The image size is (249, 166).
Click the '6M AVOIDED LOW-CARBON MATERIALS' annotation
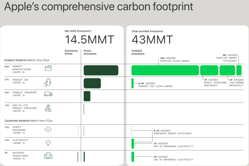point(236,83)
